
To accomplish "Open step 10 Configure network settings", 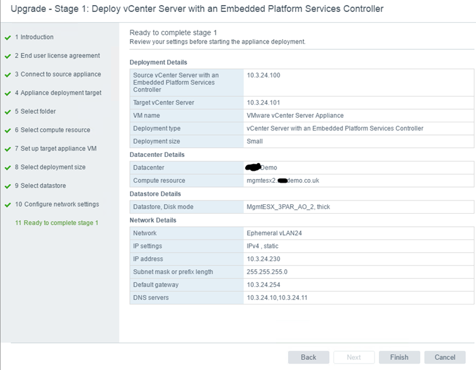I will click(57, 204).
